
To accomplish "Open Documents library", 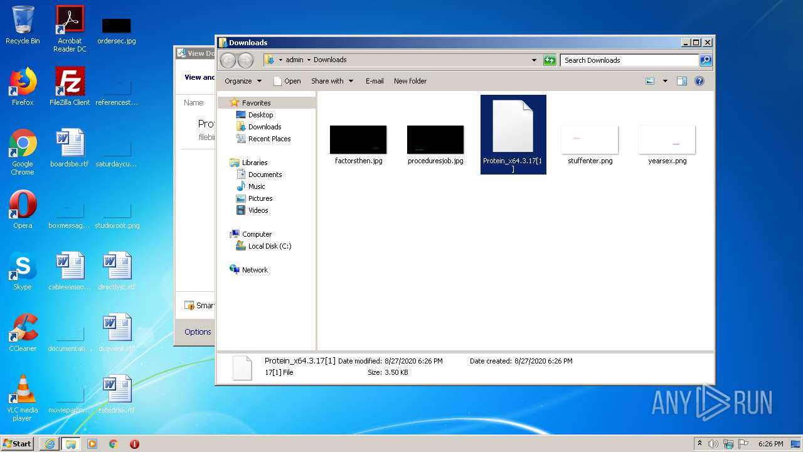I will 265,175.
